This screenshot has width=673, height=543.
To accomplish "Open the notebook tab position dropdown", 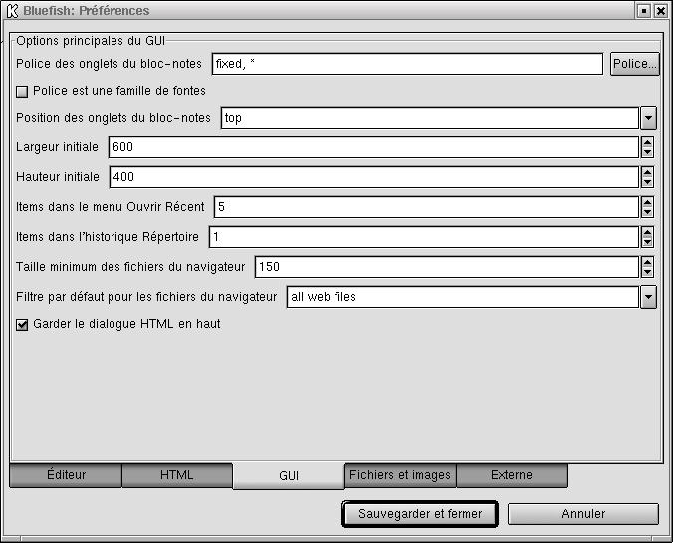I will click(x=648, y=118).
